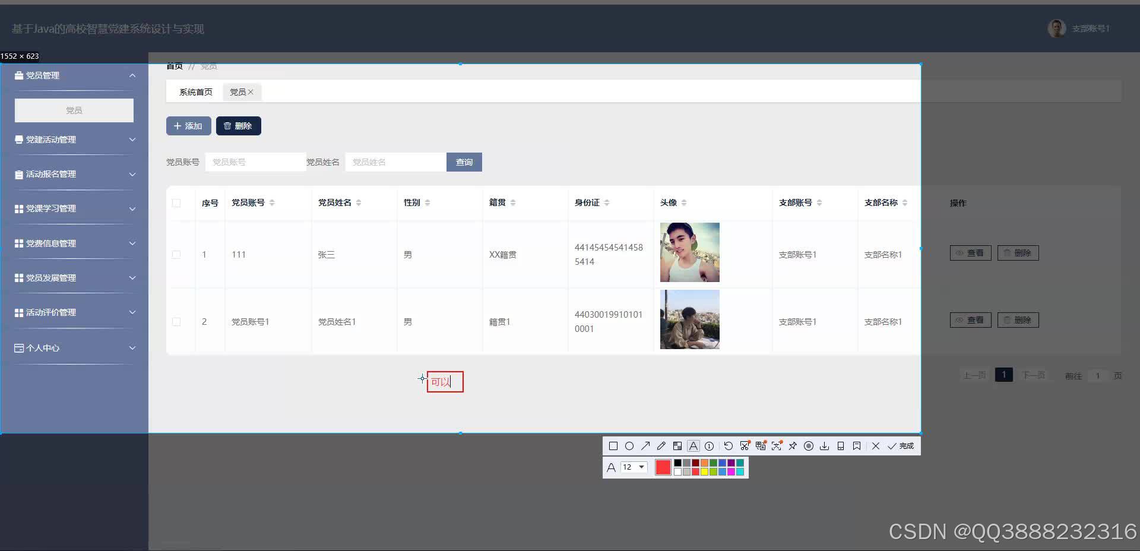The width and height of the screenshot is (1140, 551).
Task: Check the checkbox for member 张三
Action: tap(176, 254)
